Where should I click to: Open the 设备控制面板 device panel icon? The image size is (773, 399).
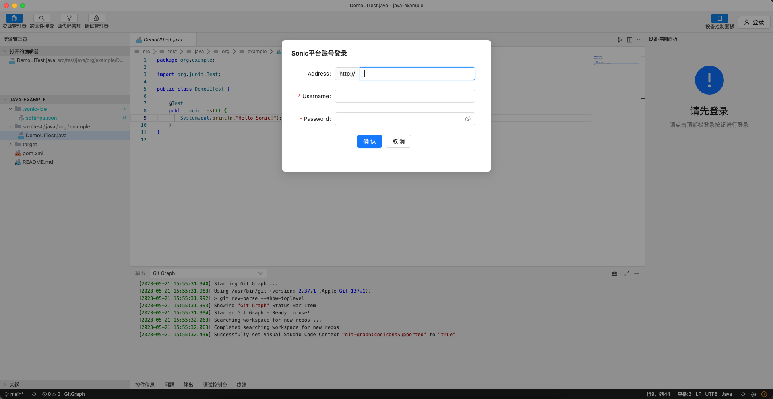click(x=720, y=18)
